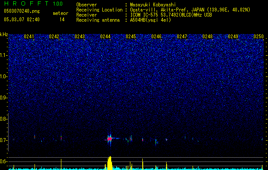Click time marker 0244
Image resolution: width=268 pixels, height=170 pixels.
coord(105,37)
